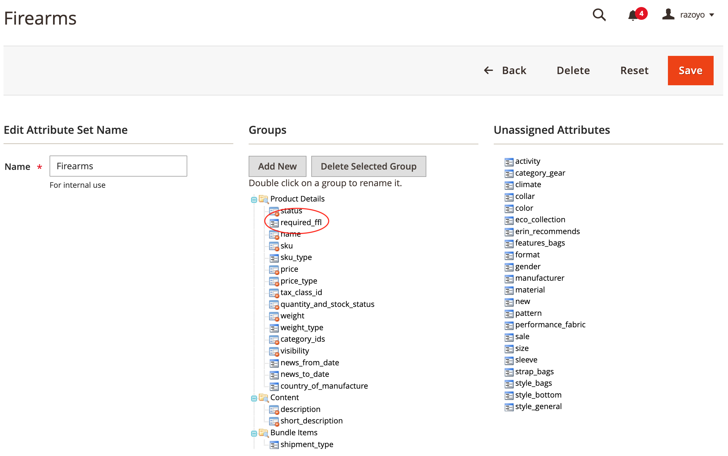Select the sku_type attribute in tree
Image resolution: width=728 pixels, height=456 pixels.
click(x=296, y=257)
